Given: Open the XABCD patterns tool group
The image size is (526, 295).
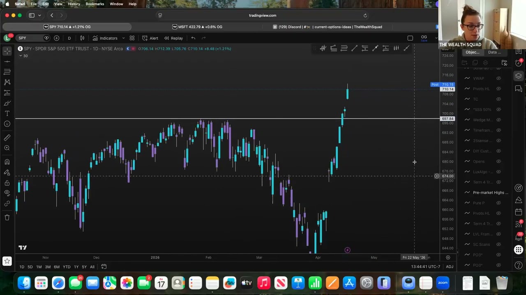Looking at the screenshot, I should (7, 82).
